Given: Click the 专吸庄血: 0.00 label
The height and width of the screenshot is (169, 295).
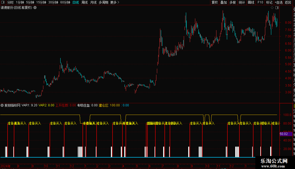Looking at the screenshot, I should [x=87, y=105].
